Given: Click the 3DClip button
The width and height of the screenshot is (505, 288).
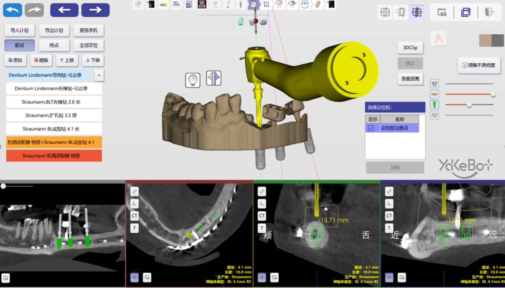Looking at the screenshot, I should (x=410, y=48).
